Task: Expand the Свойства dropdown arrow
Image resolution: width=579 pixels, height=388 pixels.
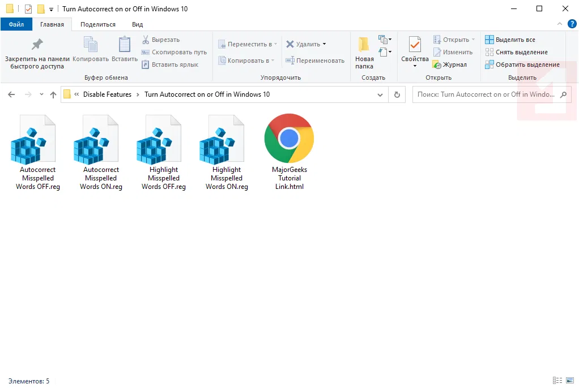Action: tap(415, 66)
